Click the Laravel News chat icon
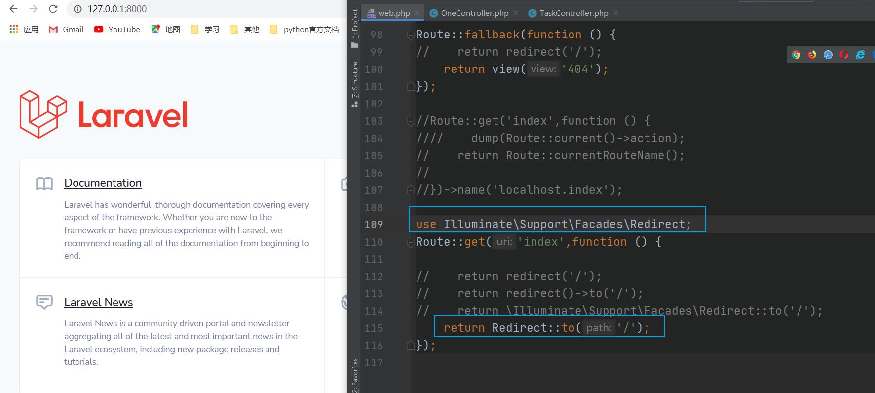 [44, 302]
